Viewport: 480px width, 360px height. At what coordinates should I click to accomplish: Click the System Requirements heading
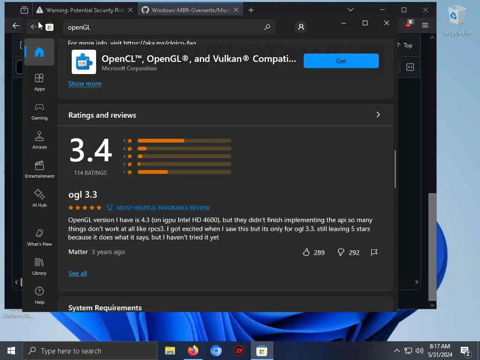(x=105, y=307)
